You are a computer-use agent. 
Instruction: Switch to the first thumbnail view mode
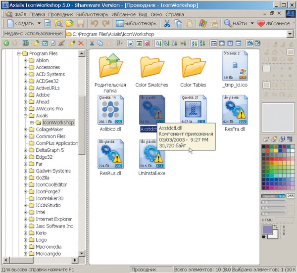click(214, 44)
